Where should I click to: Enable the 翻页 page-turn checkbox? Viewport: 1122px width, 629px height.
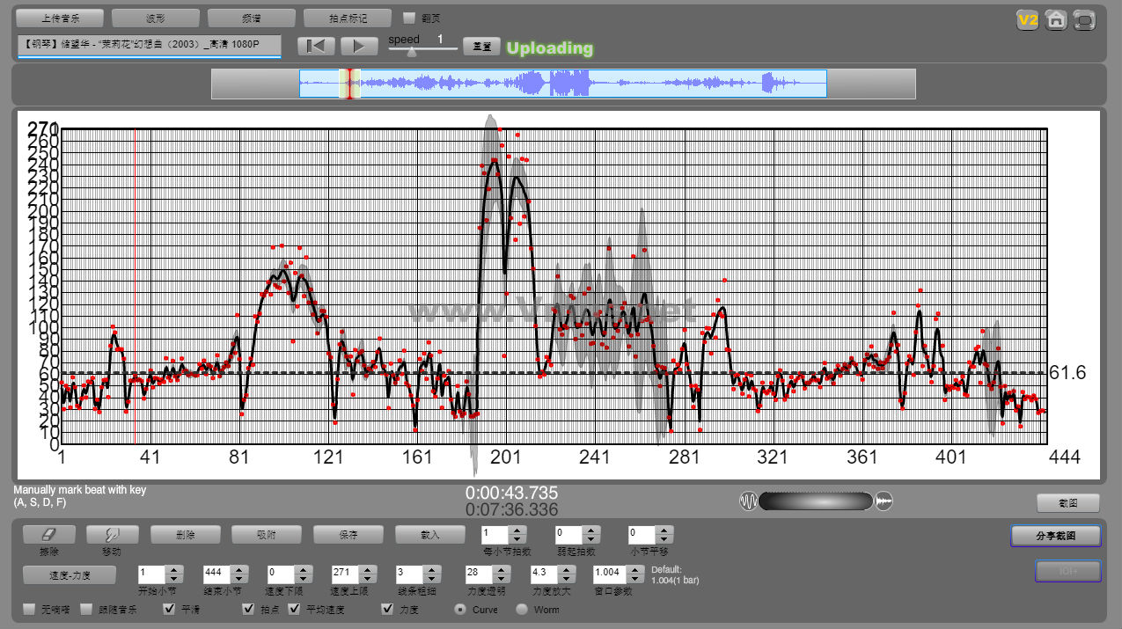point(409,18)
